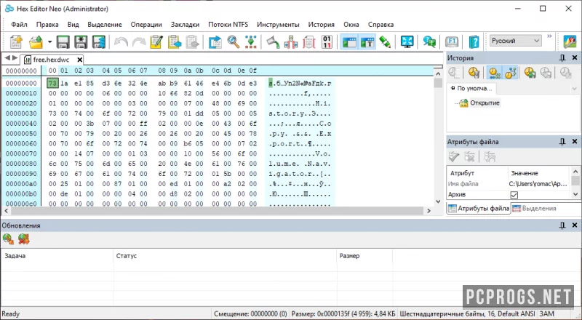Expand the История tab list chevron
The image size is (582, 320).
pos(574,89)
